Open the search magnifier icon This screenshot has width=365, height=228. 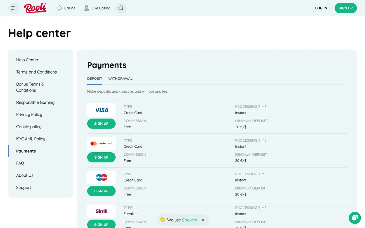click(x=121, y=8)
